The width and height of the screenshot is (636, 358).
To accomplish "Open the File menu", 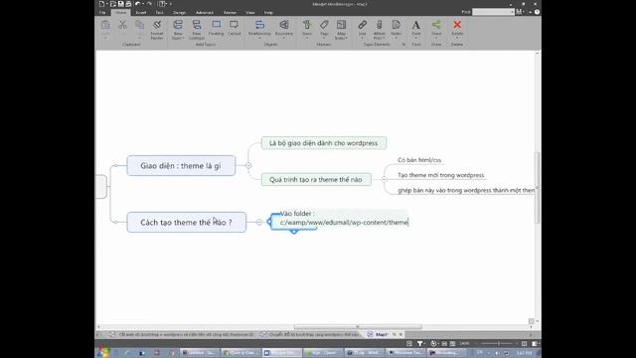I will [x=102, y=13].
